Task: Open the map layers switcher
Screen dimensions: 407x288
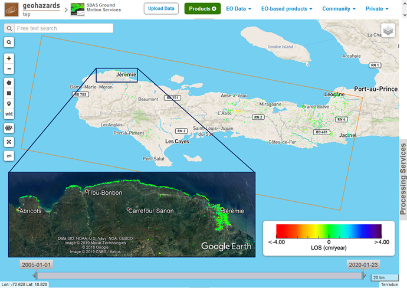Action: (x=388, y=31)
